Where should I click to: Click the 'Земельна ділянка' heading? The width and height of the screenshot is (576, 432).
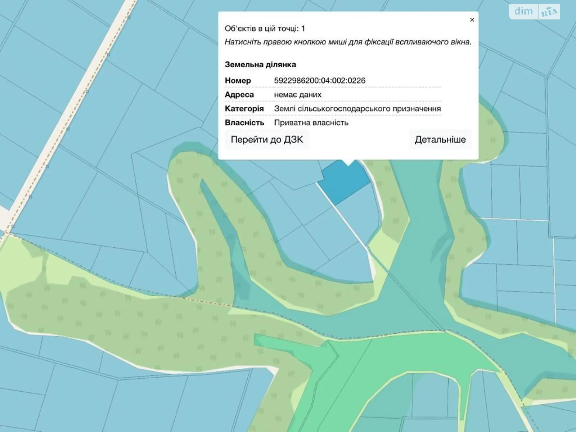(x=260, y=65)
